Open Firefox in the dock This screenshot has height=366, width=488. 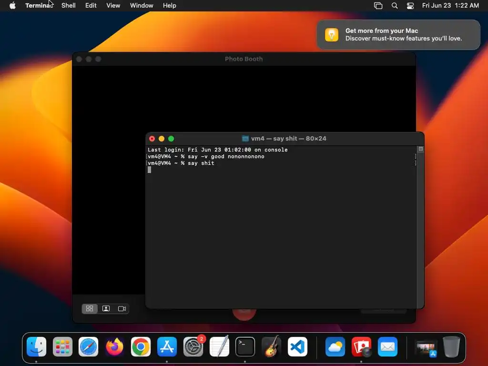click(x=114, y=347)
